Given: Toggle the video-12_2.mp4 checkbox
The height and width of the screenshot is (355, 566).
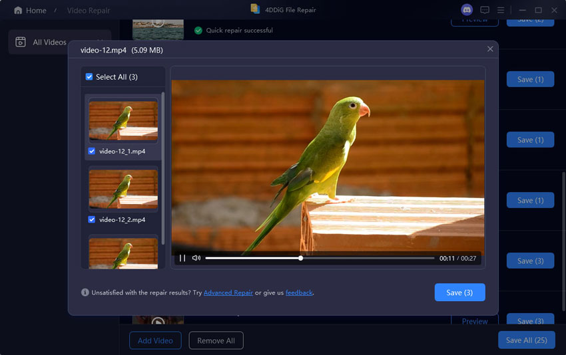Looking at the screenshot, I should pos(92,219).
